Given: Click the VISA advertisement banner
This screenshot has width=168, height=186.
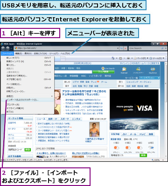Looking at the screenshot, I should click(x=134, y=109).
